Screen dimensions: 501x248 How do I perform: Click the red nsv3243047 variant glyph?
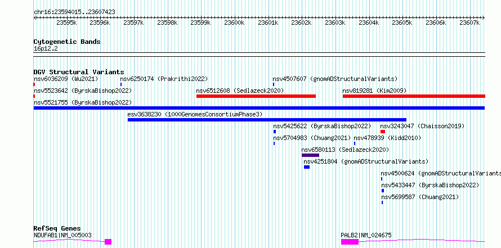(383, 132)
